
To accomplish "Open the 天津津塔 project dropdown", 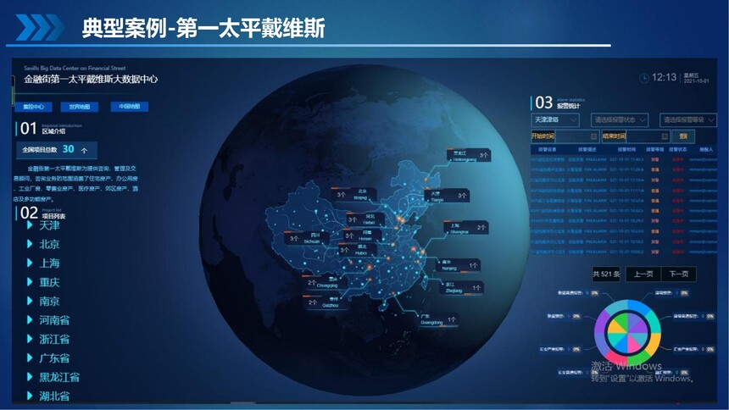I will click(x=555, y=120).
